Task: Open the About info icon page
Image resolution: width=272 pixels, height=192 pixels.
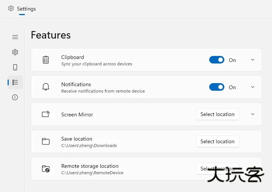Action: [15, 97]
